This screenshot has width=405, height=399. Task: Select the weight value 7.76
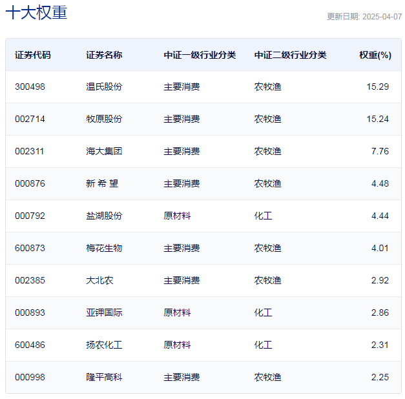tap(380, 151)
